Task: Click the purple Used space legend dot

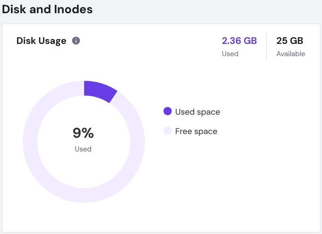Action: click(167, 111)
